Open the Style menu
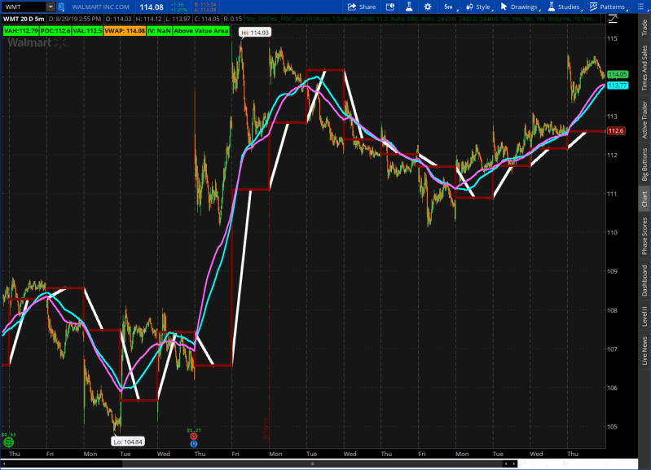The height and width of the screenshot is (470, 651). pyautogui.click(x=479, y=7)
